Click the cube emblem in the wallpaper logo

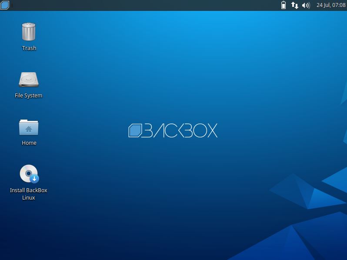tap(135, 130)
